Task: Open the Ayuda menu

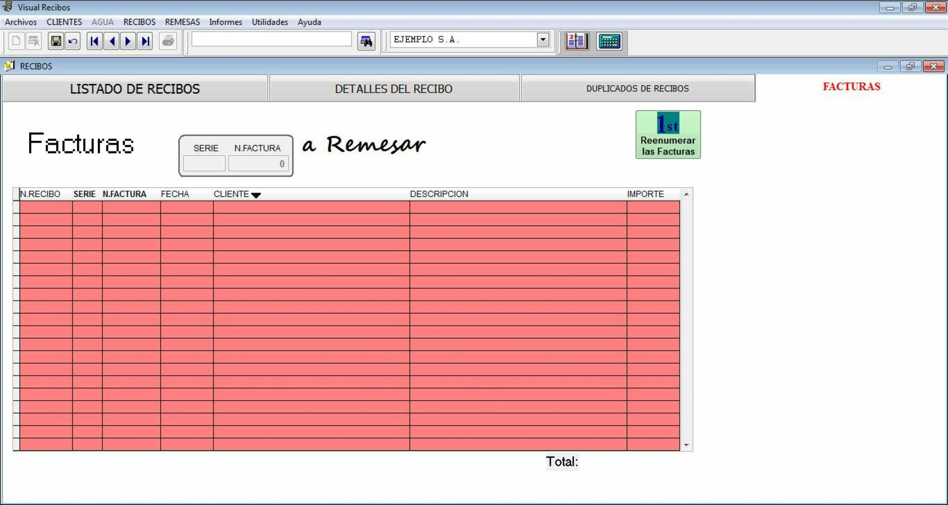Action: (x=309, y=22)
